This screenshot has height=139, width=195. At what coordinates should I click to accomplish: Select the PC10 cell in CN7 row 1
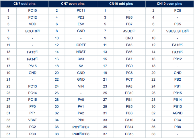pos(32,11)
